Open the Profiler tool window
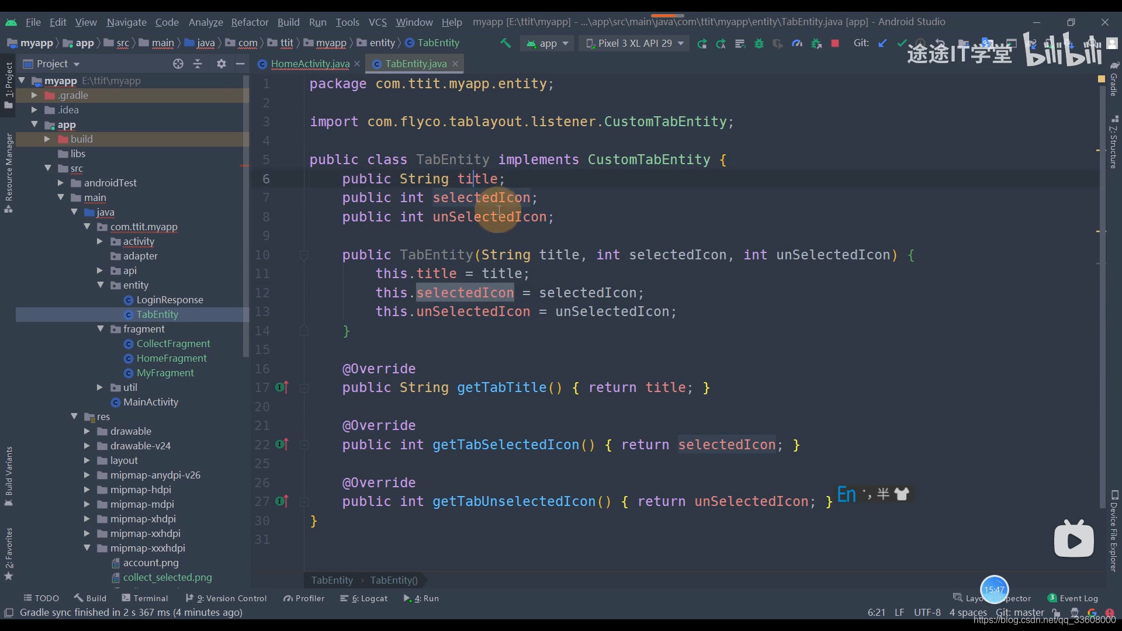1122x631 pixels. [304, 598]
